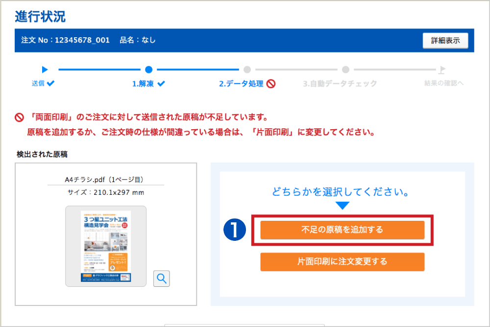Screen dimensions: 490x327
Task: Click the gray flag icon above 結果の確認へ
Action: [x=442, y=70]
